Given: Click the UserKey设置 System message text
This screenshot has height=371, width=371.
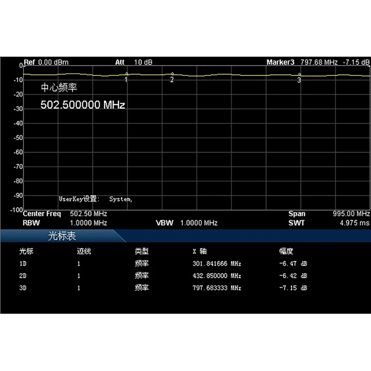Looking at the screenshot, I should click(x=95, y=199).
